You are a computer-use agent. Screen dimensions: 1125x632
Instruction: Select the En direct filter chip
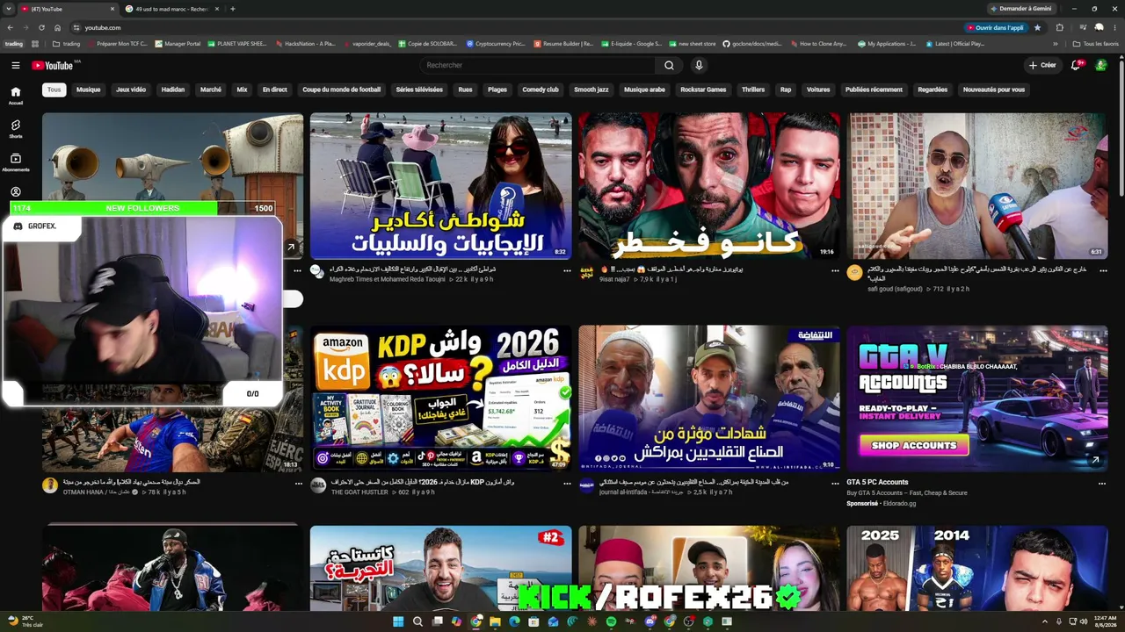tap(275, 90)
